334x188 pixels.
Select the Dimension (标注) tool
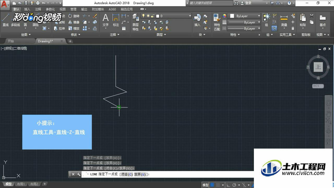click(x=116, y=20)
